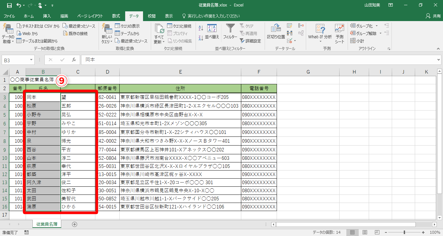This screenshot has width=443, height=236.
Task: Switch to the 校閲 tab
Action: click(151, 16)
